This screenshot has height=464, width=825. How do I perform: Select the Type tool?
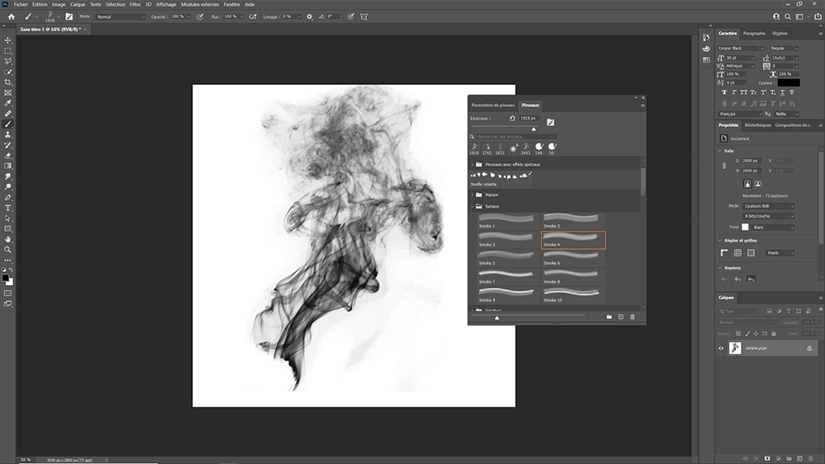(8, 208)
